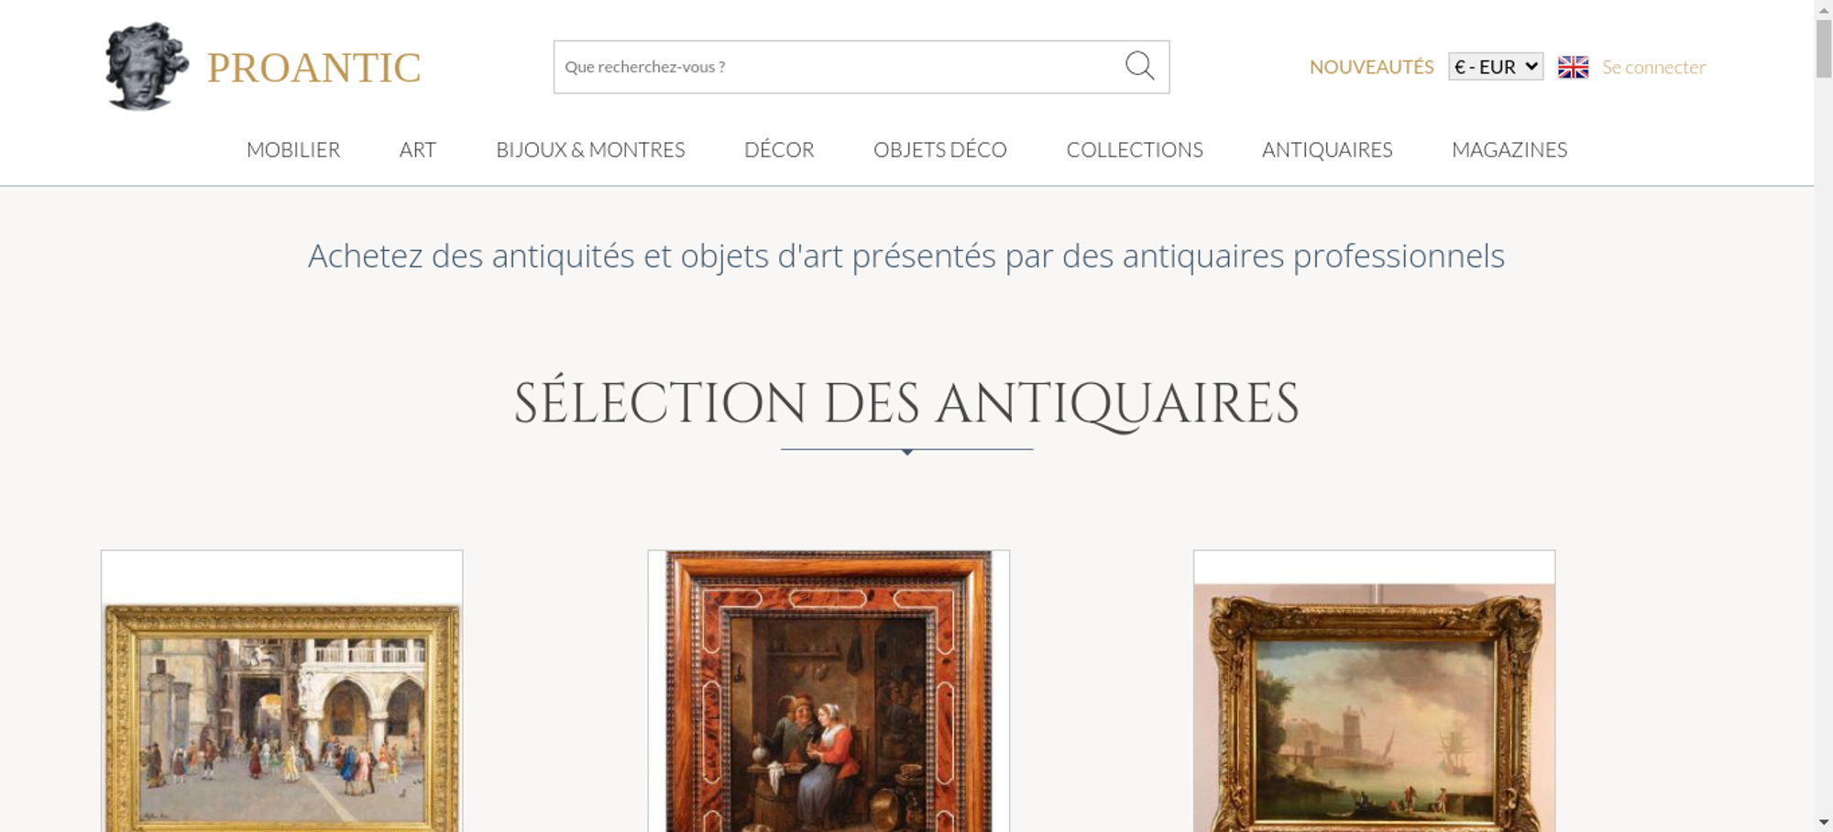Open the MOBILIER menu

click(x=293, y=149)
